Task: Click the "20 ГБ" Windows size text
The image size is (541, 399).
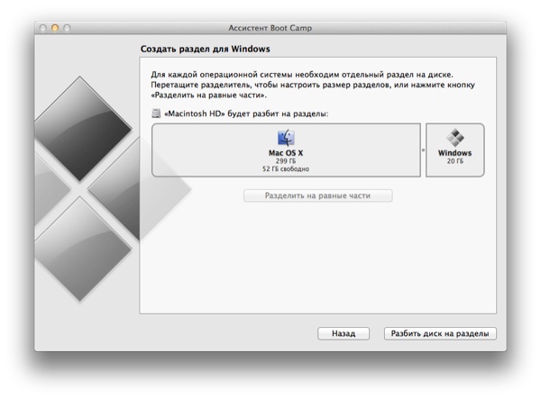Action: point(455,161)
